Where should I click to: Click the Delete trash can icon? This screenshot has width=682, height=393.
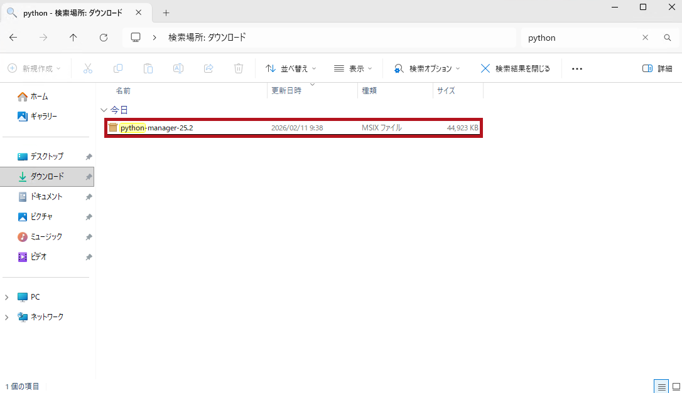pyautogui.click(x=239, y=68)
